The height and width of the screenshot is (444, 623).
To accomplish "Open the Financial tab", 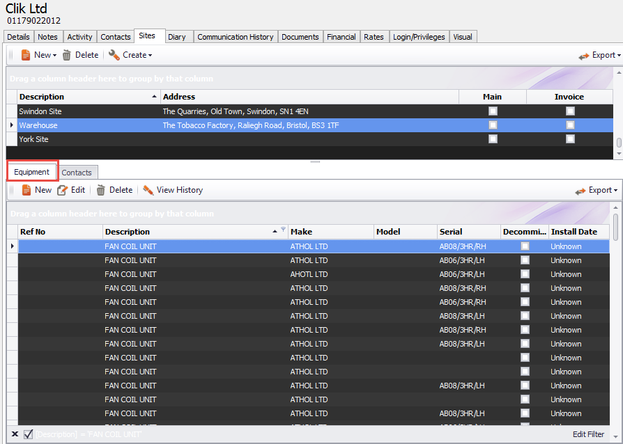I will [341, 36].
